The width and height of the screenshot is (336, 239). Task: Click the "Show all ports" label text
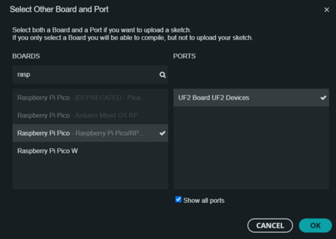[x=204, y=200]
